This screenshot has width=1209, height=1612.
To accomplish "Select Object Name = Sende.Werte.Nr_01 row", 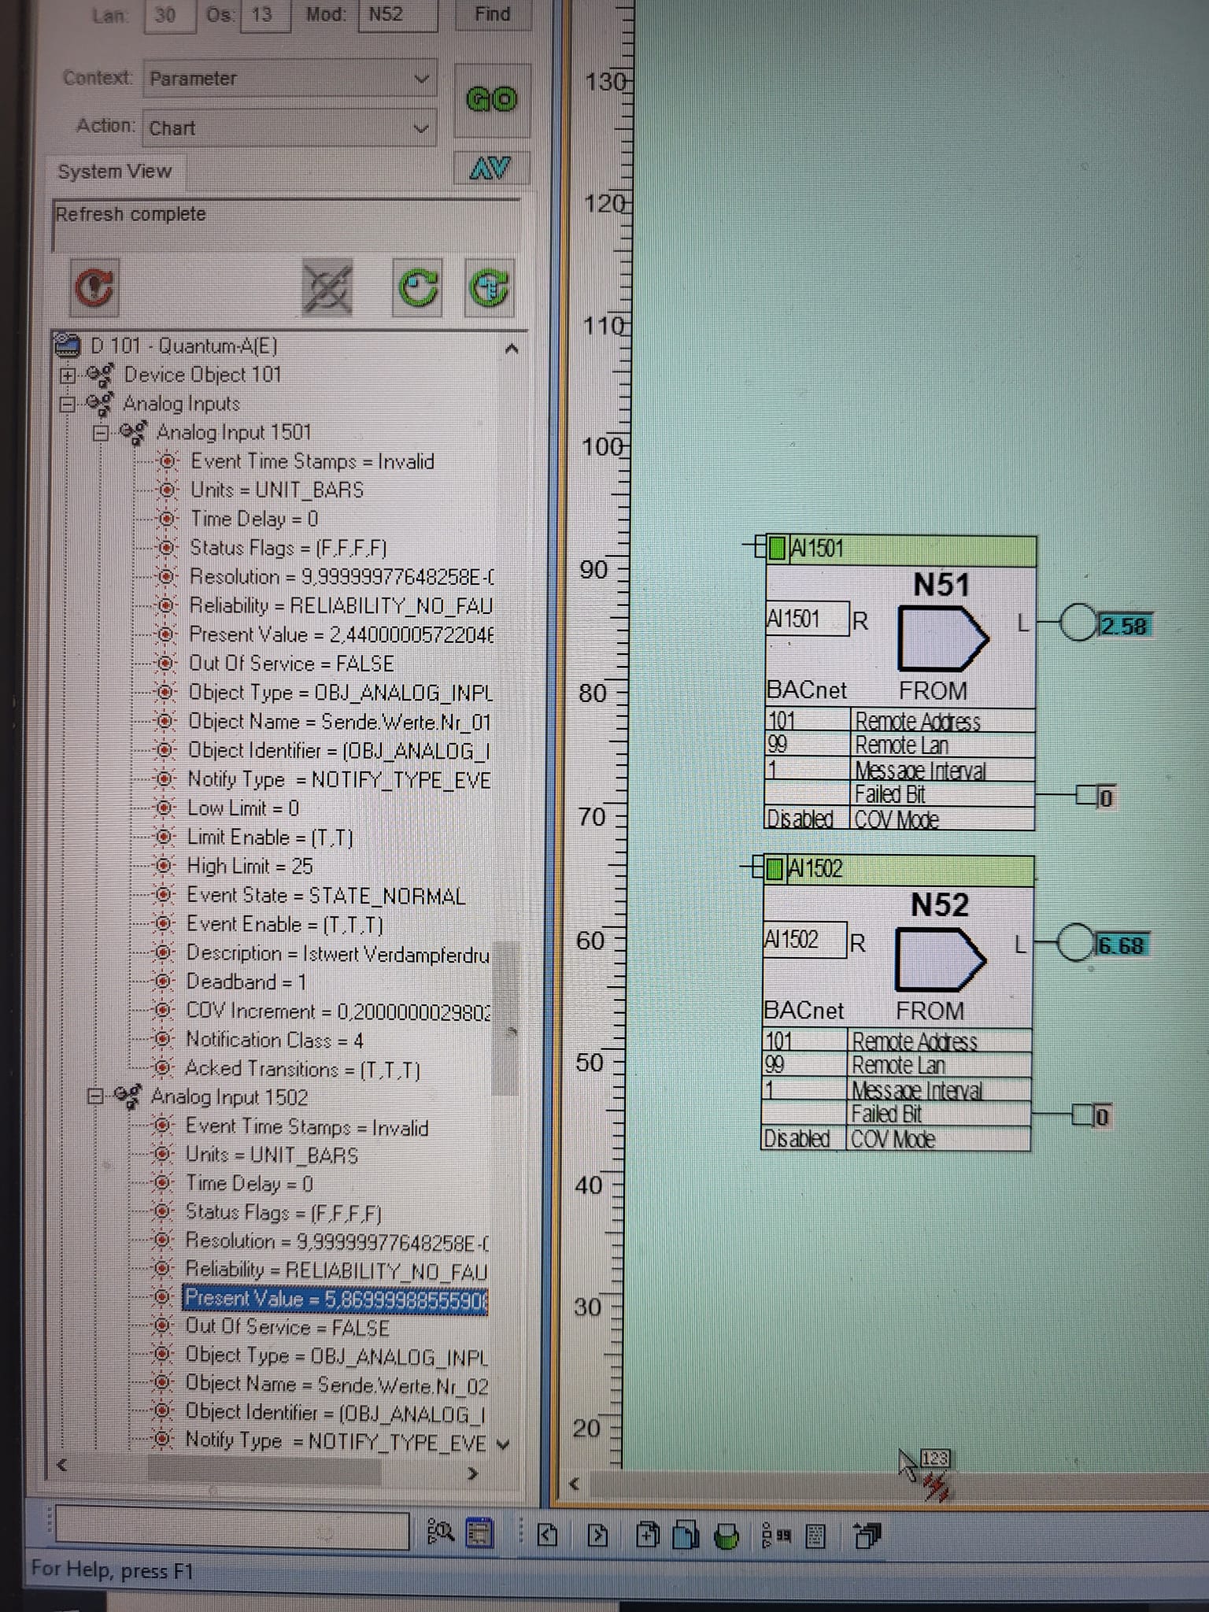I will point(339,722).
